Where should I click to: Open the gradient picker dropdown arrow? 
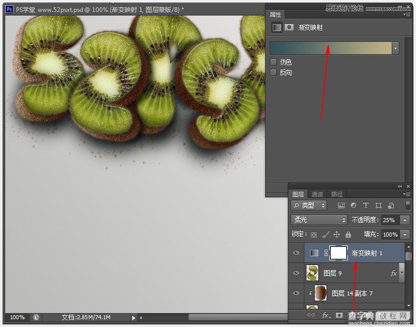(x=395, y=48)
